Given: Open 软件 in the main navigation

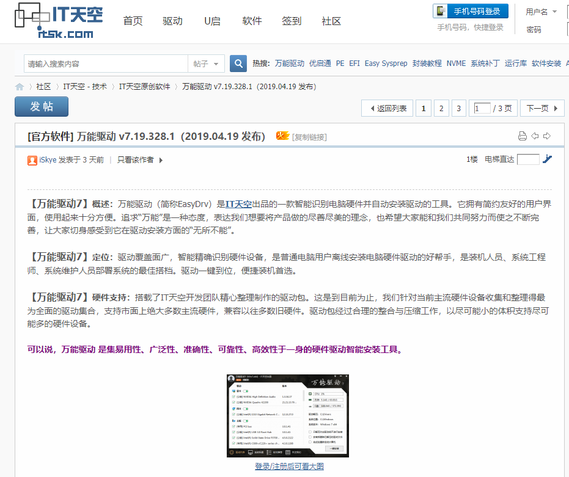Looking at the screenshot, I should pos(252,21).
